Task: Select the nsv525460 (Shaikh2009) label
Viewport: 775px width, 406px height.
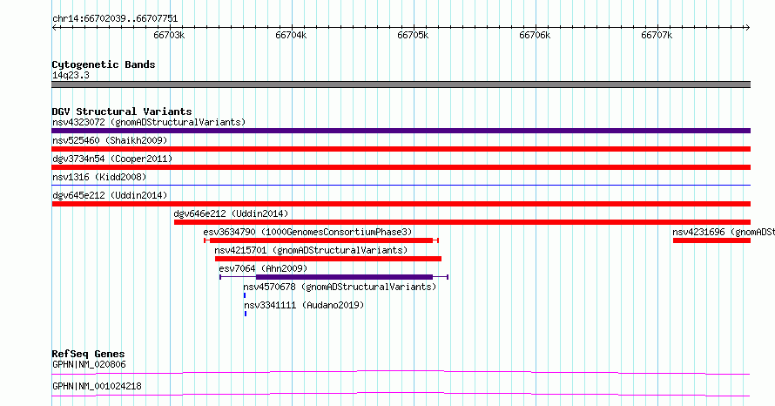Action: (110, 140)
